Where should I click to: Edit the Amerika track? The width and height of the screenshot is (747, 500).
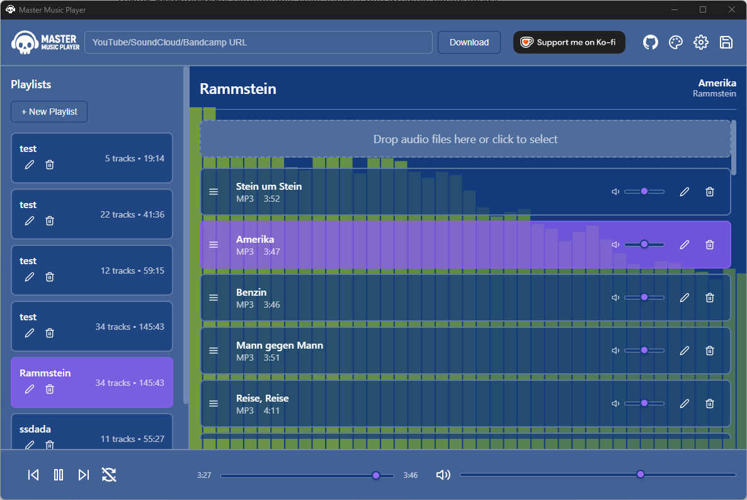[x=685, y=245]
